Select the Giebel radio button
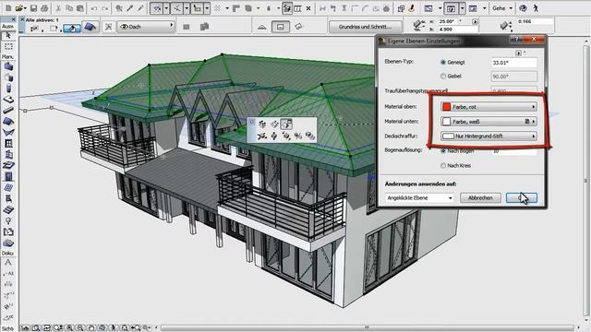This screenshot has height=332, width=591. pyautogui.click(x=443, y=76)
